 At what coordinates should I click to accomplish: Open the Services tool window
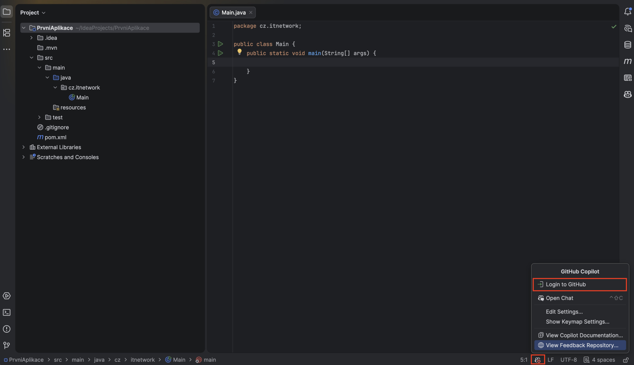(7, 296)
